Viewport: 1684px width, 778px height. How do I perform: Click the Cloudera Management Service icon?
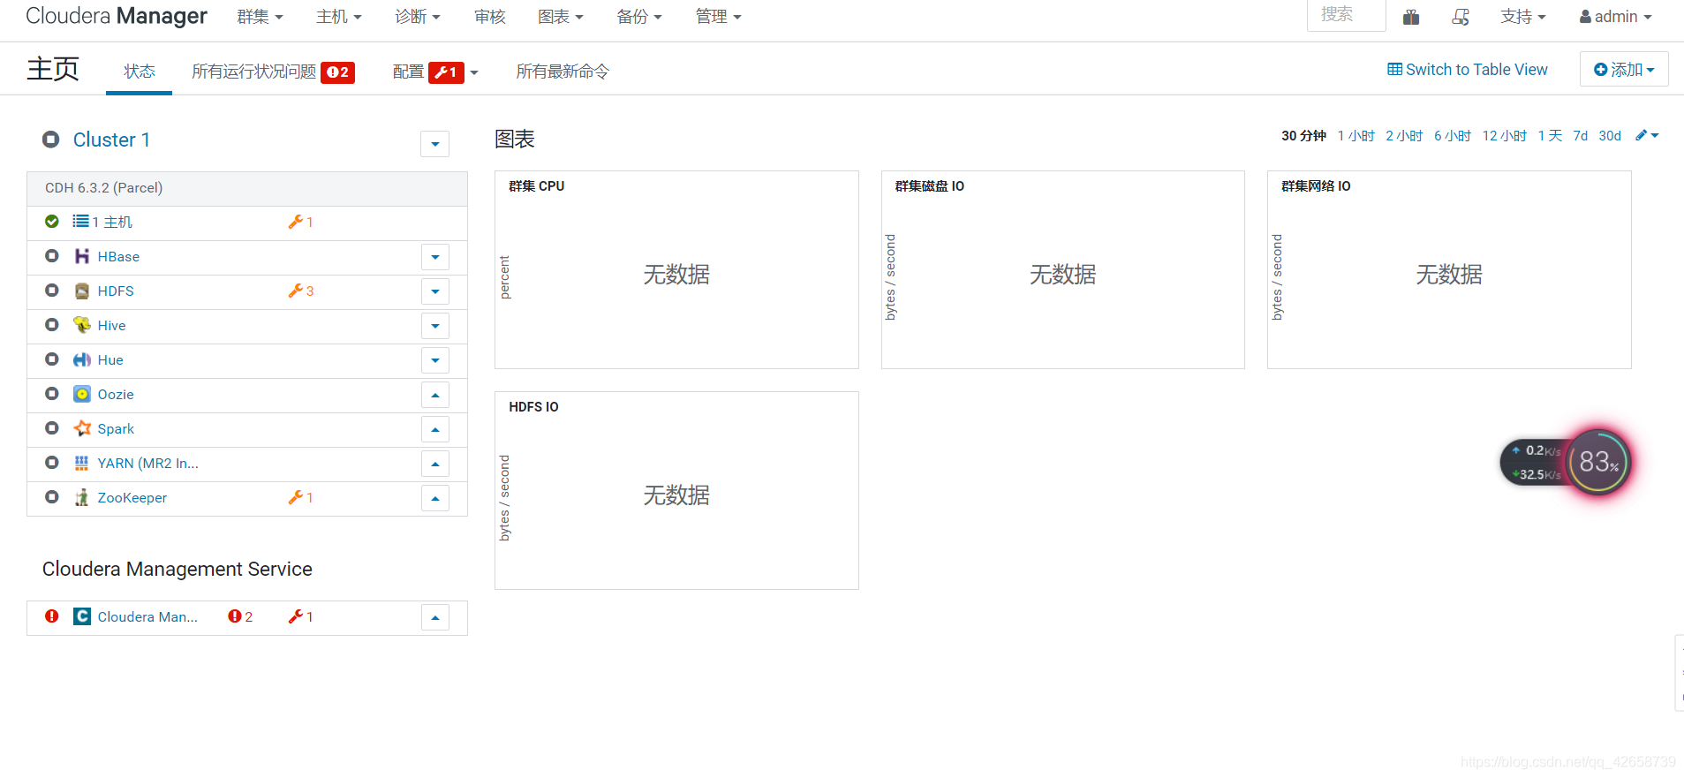click(x=82, y=616)
